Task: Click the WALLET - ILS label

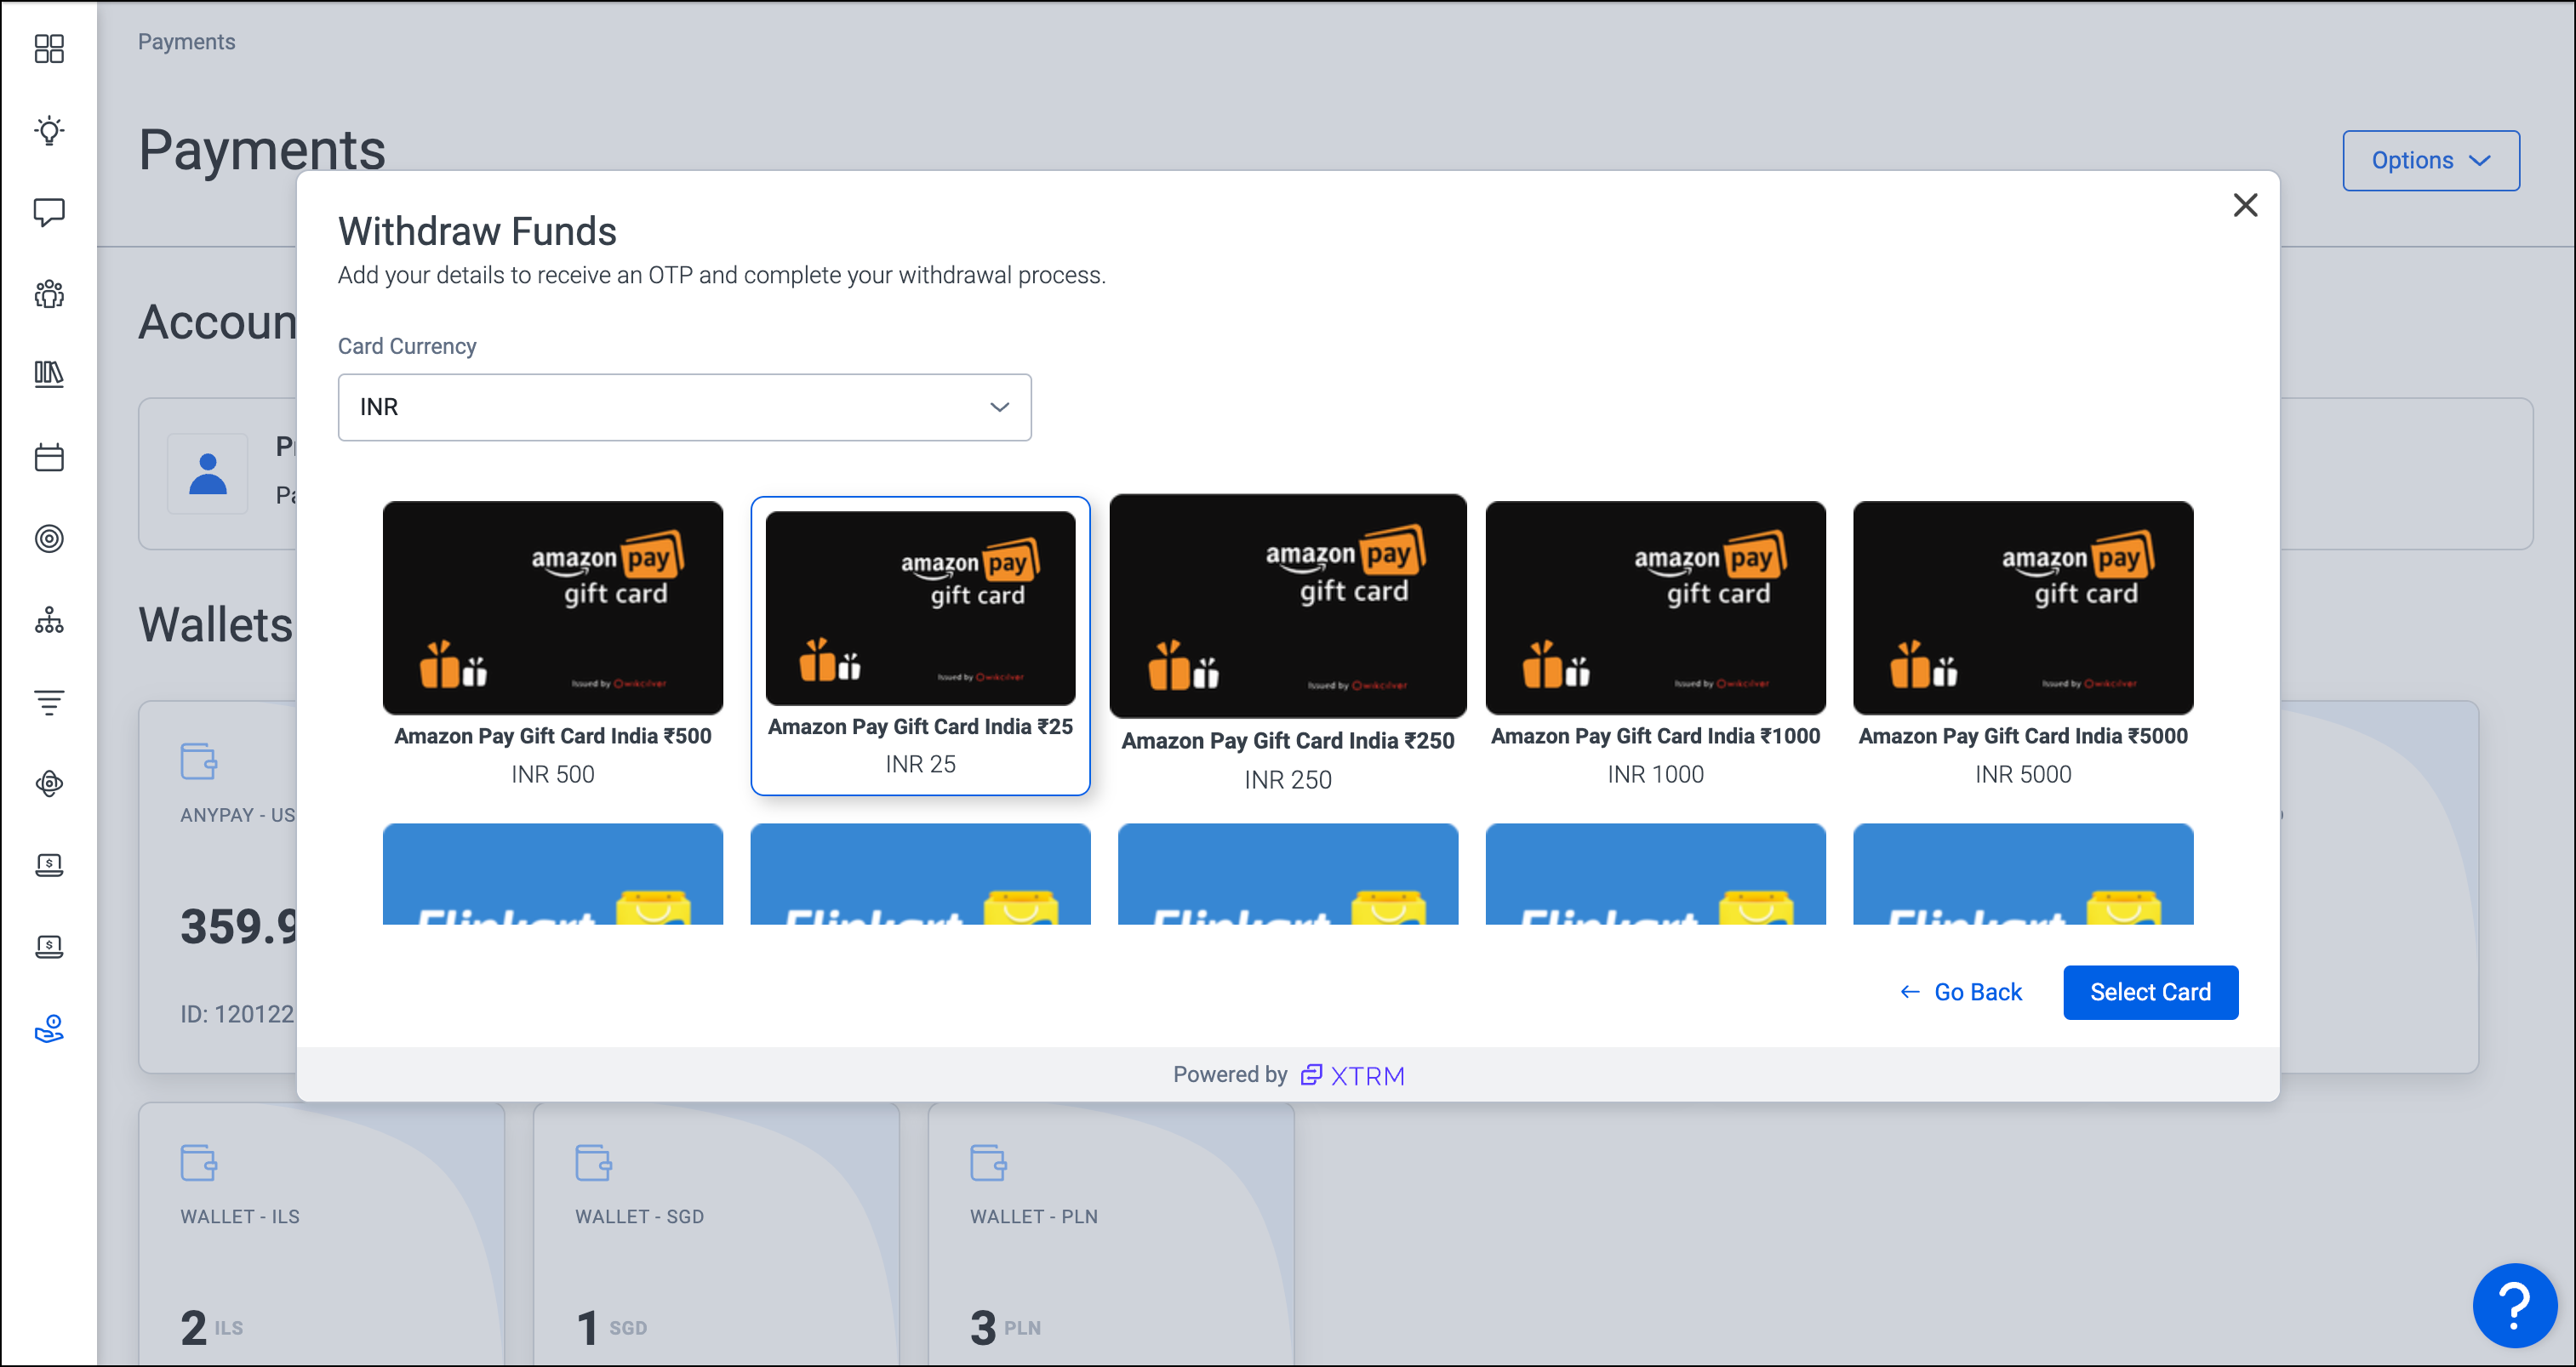Action: pyautogui.click(x=240, y=1216)
